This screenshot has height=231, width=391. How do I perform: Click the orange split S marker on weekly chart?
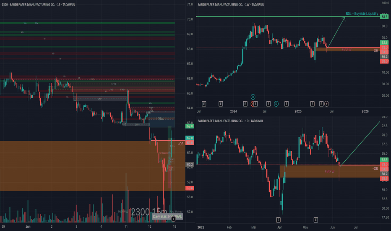pyautogui.click(x=253, y=104)
